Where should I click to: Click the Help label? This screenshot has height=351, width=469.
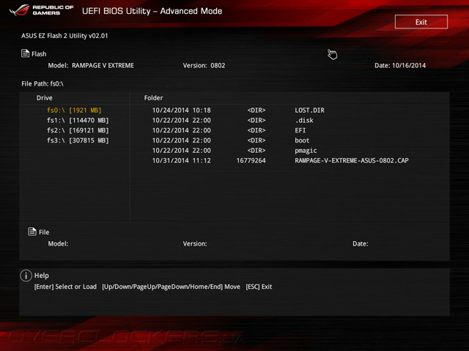(x=41, y=276)
